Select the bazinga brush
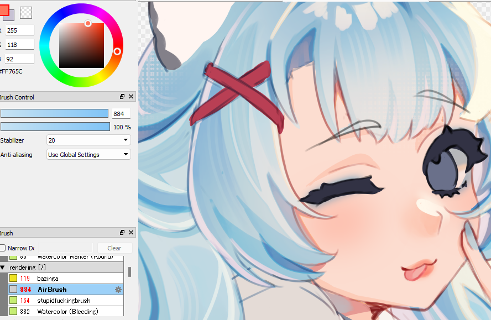This screenshot has height=320, width=491. 66,279
